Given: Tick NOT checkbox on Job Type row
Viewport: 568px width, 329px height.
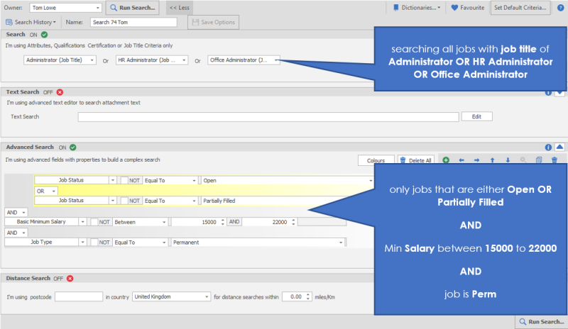Looking at the screenshot, I should [94, 242].
